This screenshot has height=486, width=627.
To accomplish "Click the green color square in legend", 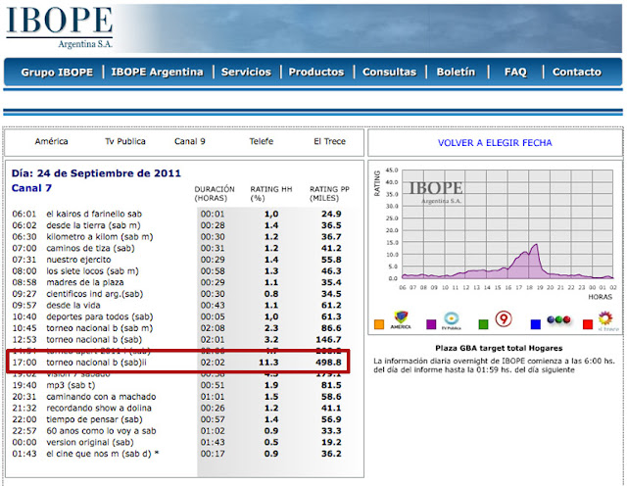I will [483, 324].
